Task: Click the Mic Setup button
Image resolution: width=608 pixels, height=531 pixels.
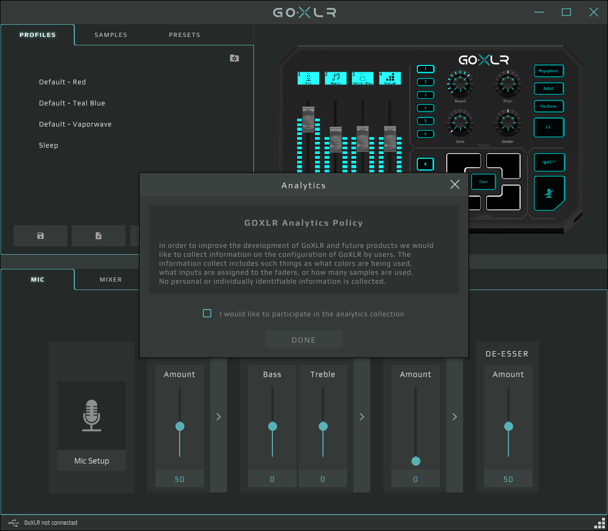Action: point(92,461)
